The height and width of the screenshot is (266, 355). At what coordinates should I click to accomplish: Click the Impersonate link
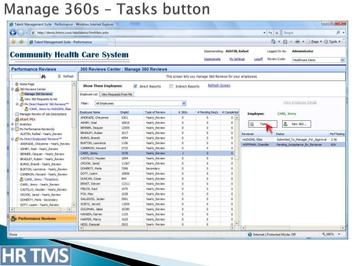[x=212, y=59]
